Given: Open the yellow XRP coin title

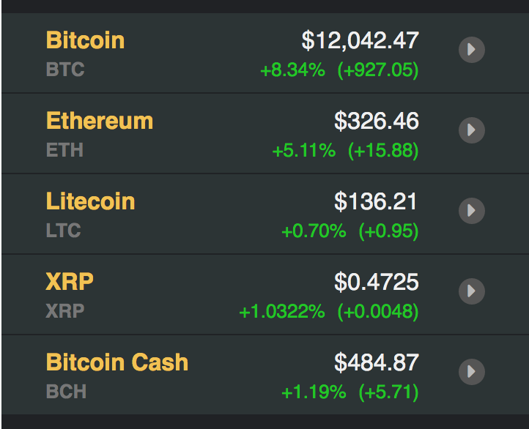Looking at the screenshot, I should 70,282.
